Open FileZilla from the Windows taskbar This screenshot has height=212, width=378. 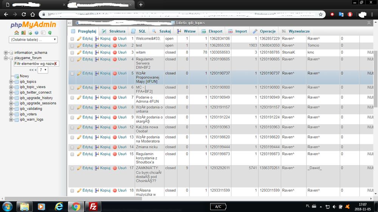[x=93, y=206]
